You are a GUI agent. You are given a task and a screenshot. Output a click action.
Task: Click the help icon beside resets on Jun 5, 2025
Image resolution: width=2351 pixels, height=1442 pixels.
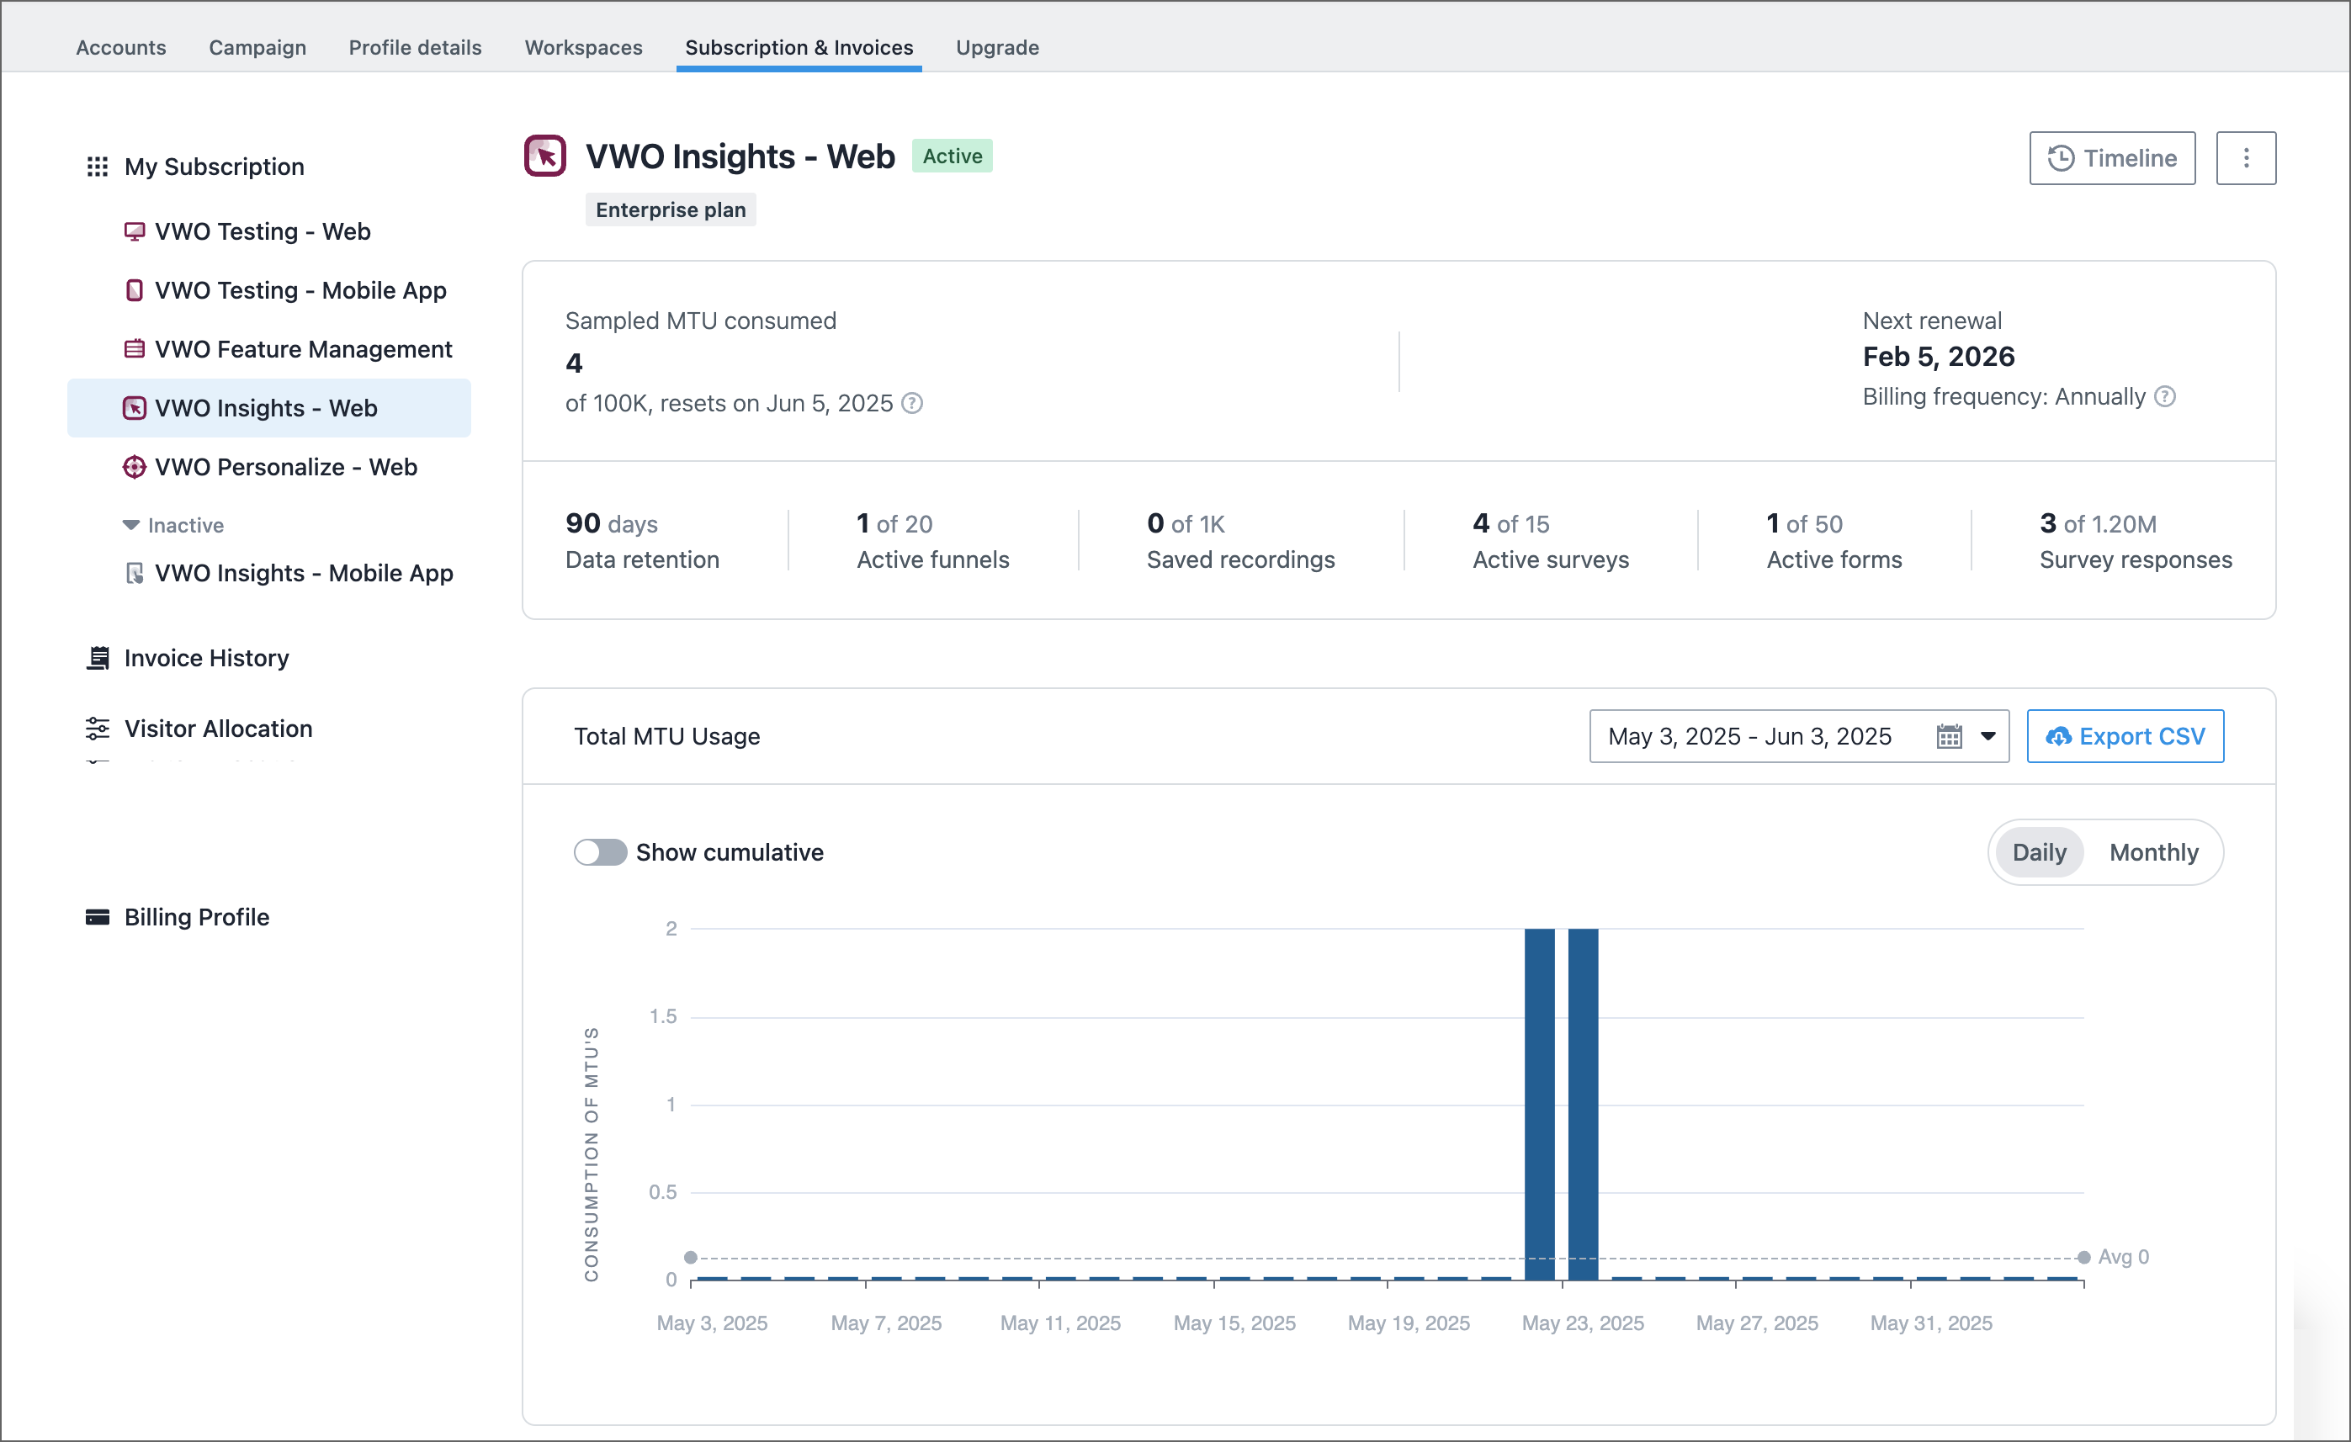point(912,404)
